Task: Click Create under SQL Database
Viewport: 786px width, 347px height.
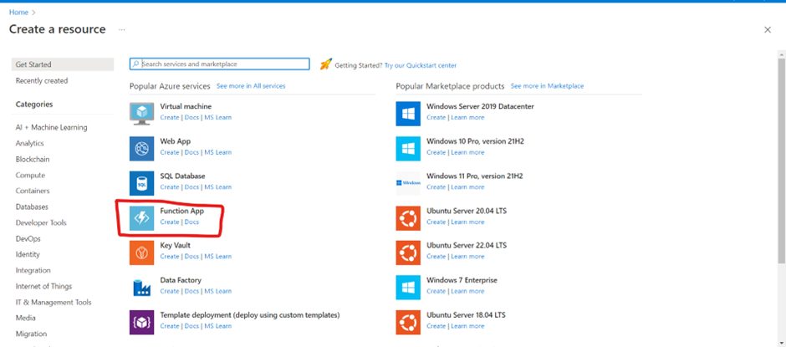Action: pyautogui.click(x=170, y=187)
